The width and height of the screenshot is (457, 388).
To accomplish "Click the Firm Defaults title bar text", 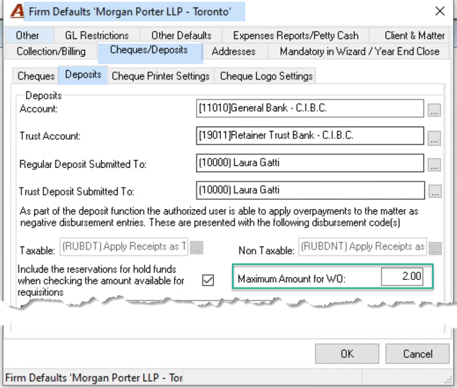I will click(x=130, y=12).
